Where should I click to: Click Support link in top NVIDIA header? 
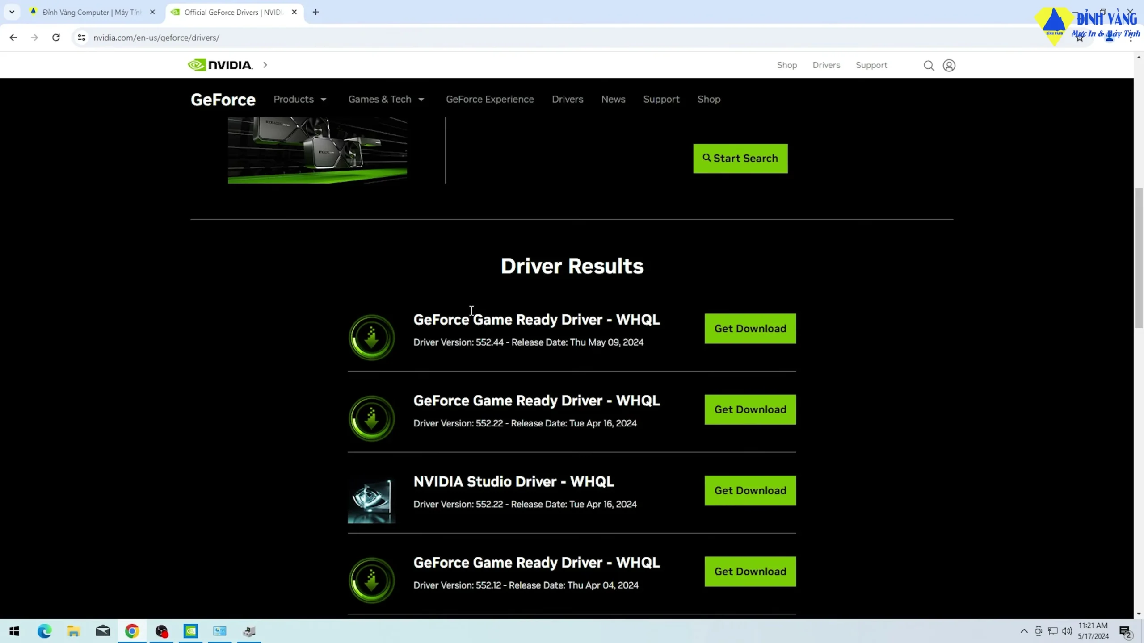point(871,65)
